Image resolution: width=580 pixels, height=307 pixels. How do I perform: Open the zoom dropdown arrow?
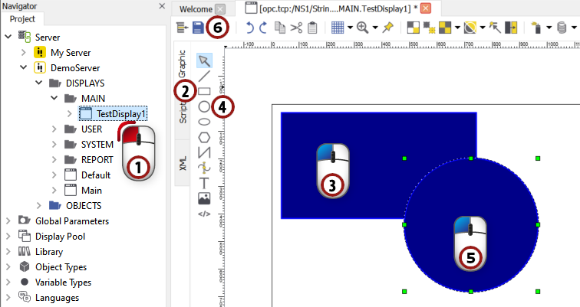click(x=375, y=28)
